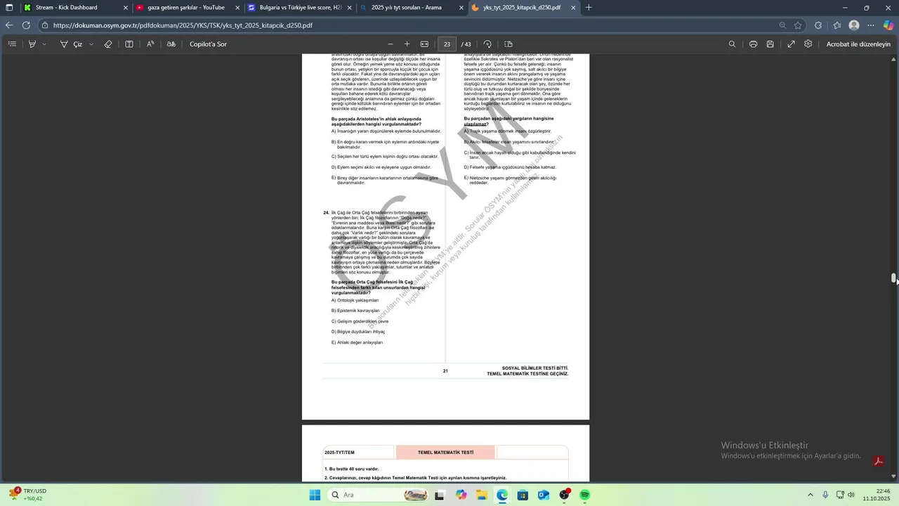Click Acrobat ile düzenleyin button
899x506 pixels.
tap(858, 44)
